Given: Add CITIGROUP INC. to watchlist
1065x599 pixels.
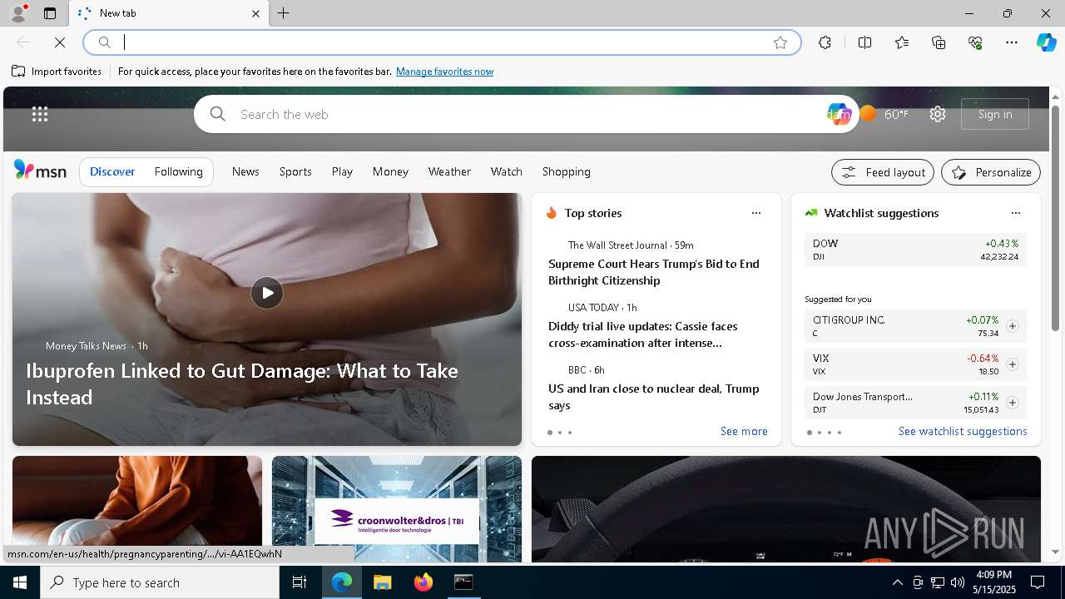Looking at the screenshot, I should [x=1012, y=326].
